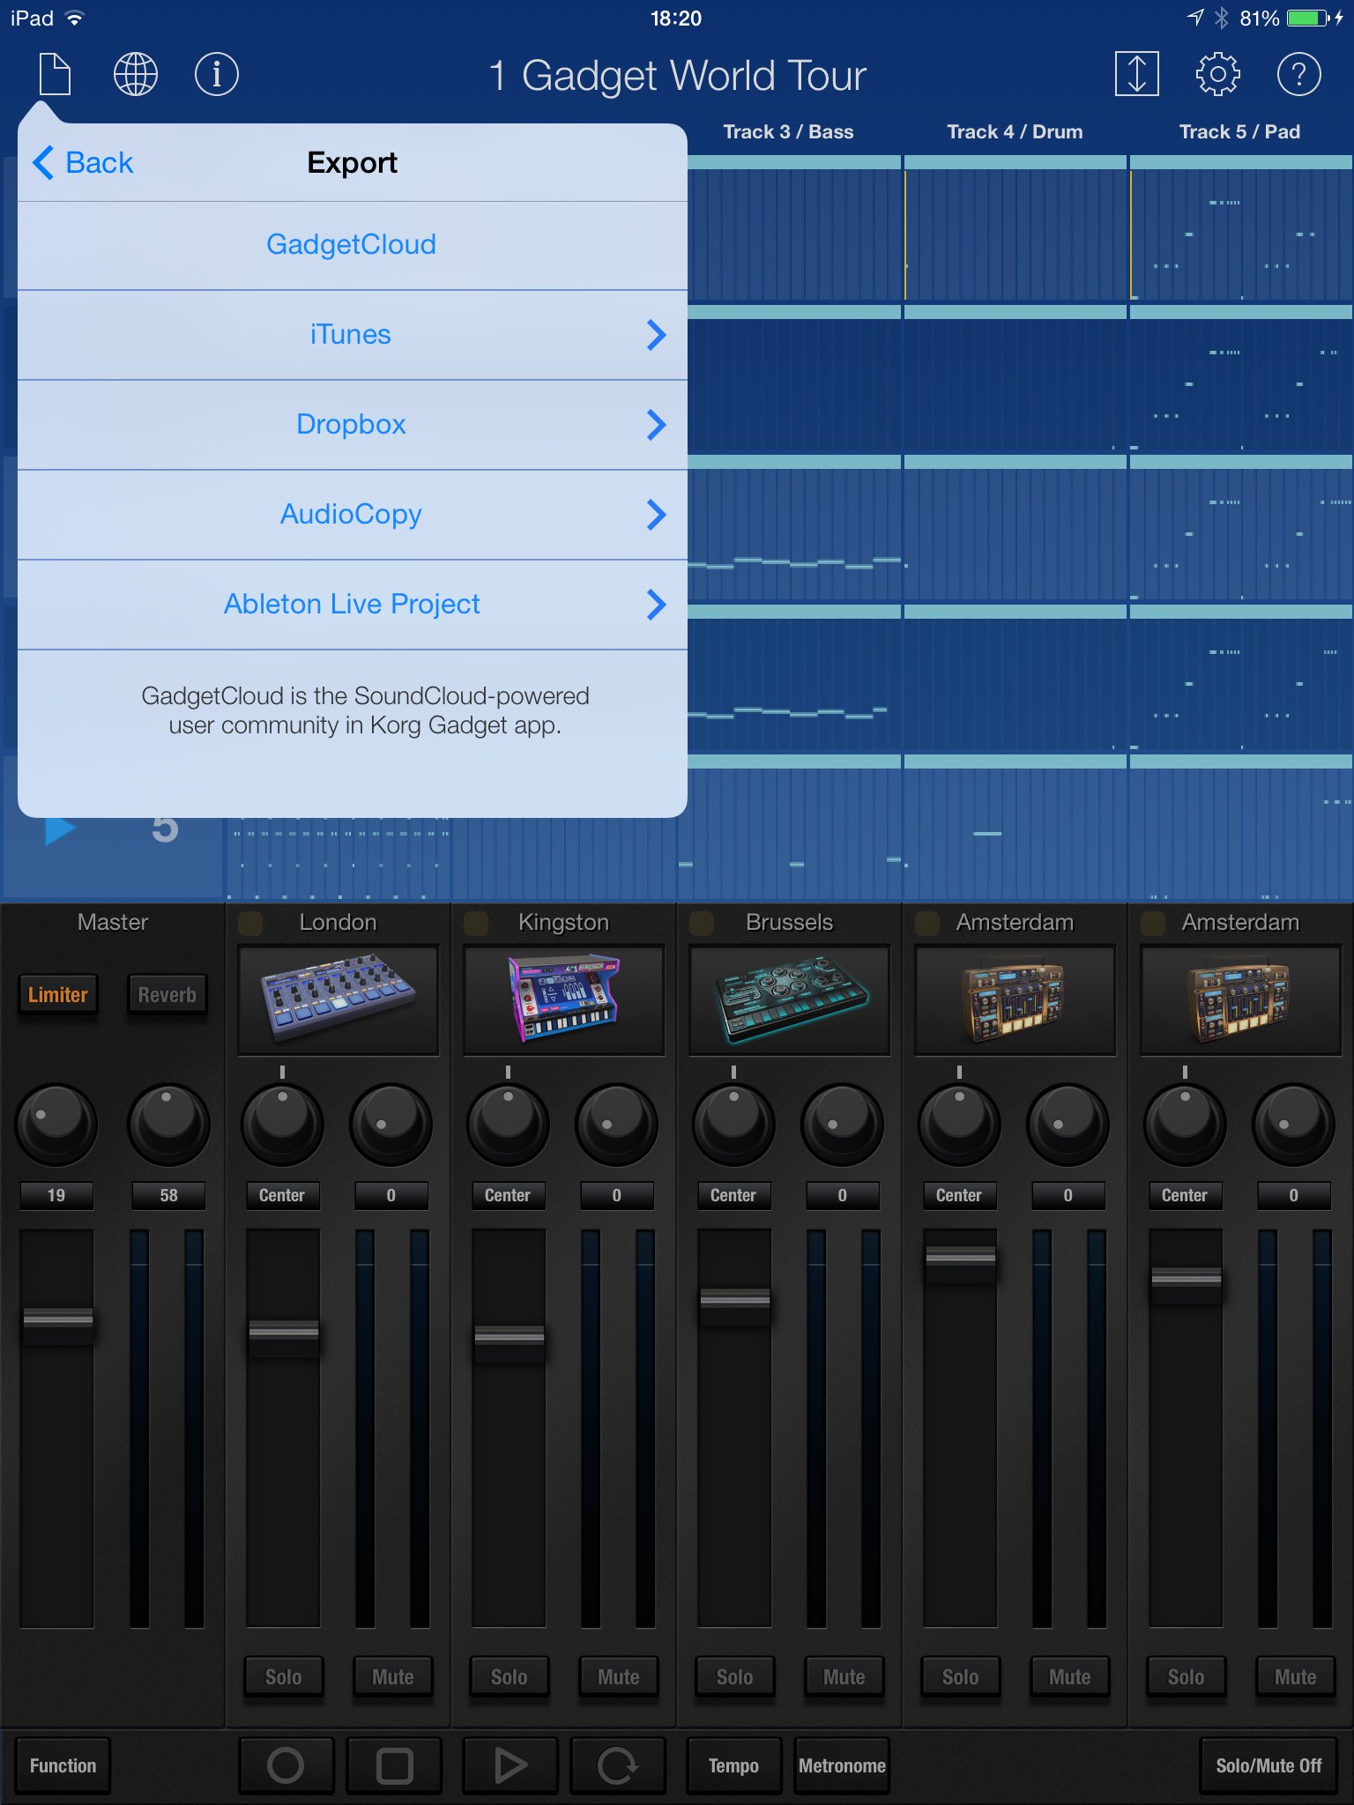Solo the London track
This screenshot has width=1354, height=1805.
[284, 1677]
